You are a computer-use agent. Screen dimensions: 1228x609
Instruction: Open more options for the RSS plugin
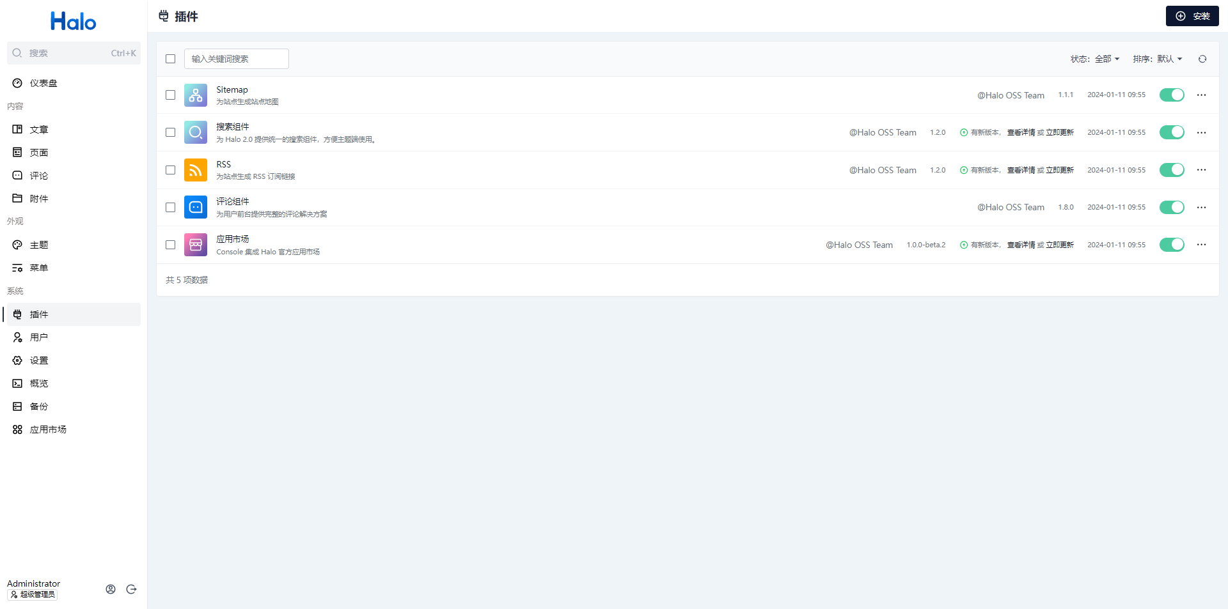point(1202,170)
